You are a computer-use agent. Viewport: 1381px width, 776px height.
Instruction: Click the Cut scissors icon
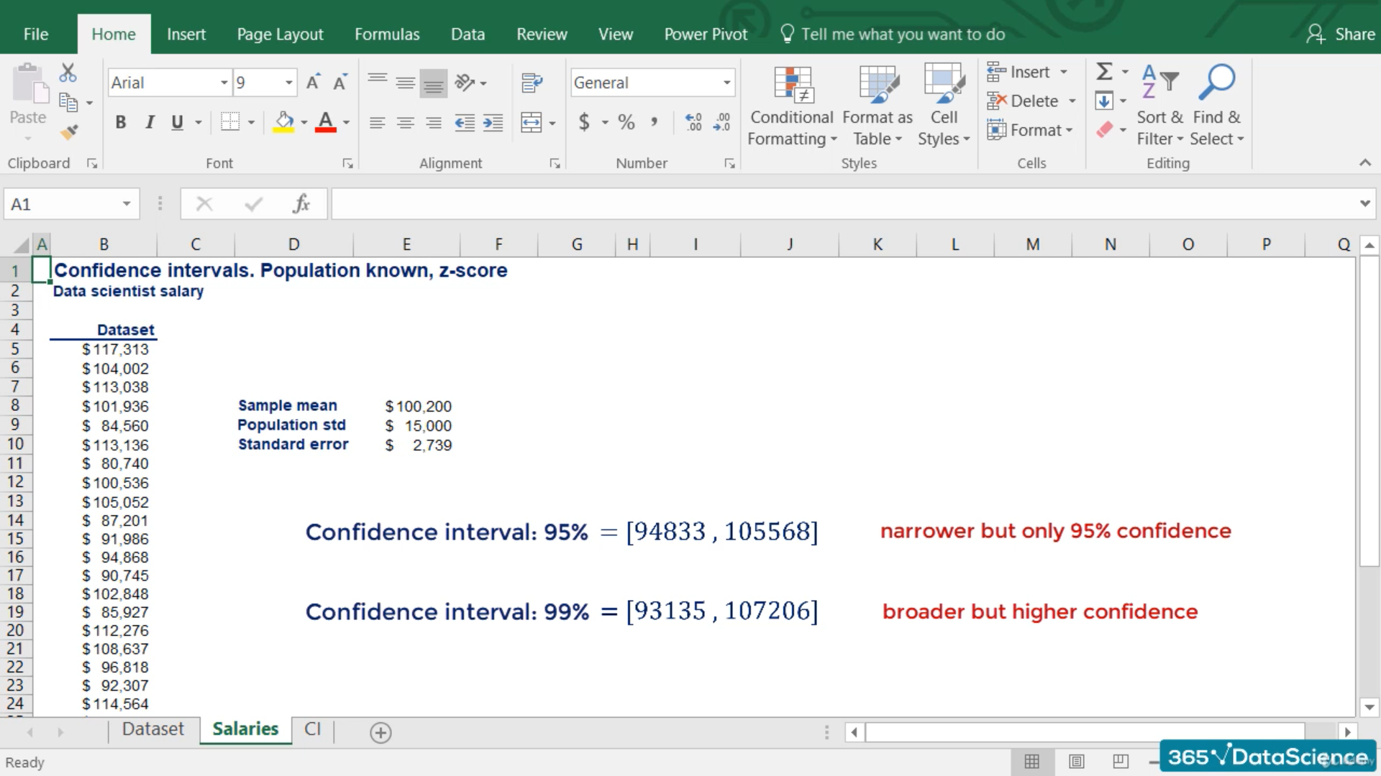(x=68, y=73)
